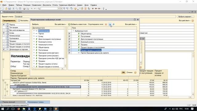
Task: Open the Отчеты menu
Action: 55,5
